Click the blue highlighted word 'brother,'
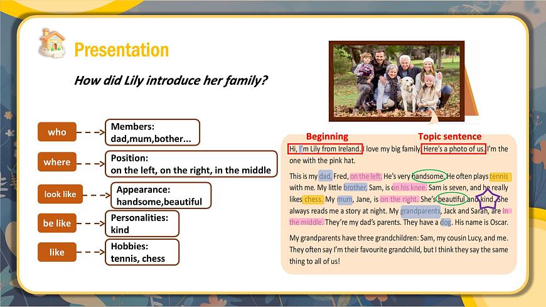Viewport: 546px width, 307px height. click(x=355, y=188)
